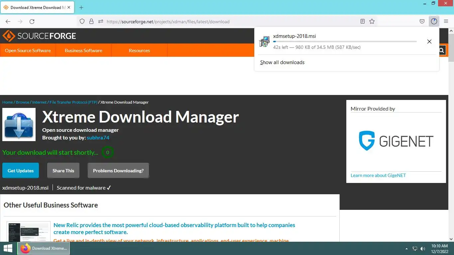Open the tracking protection shield icon
The height and width of the screenshot is (255, 454).
(x=82, y=22)
